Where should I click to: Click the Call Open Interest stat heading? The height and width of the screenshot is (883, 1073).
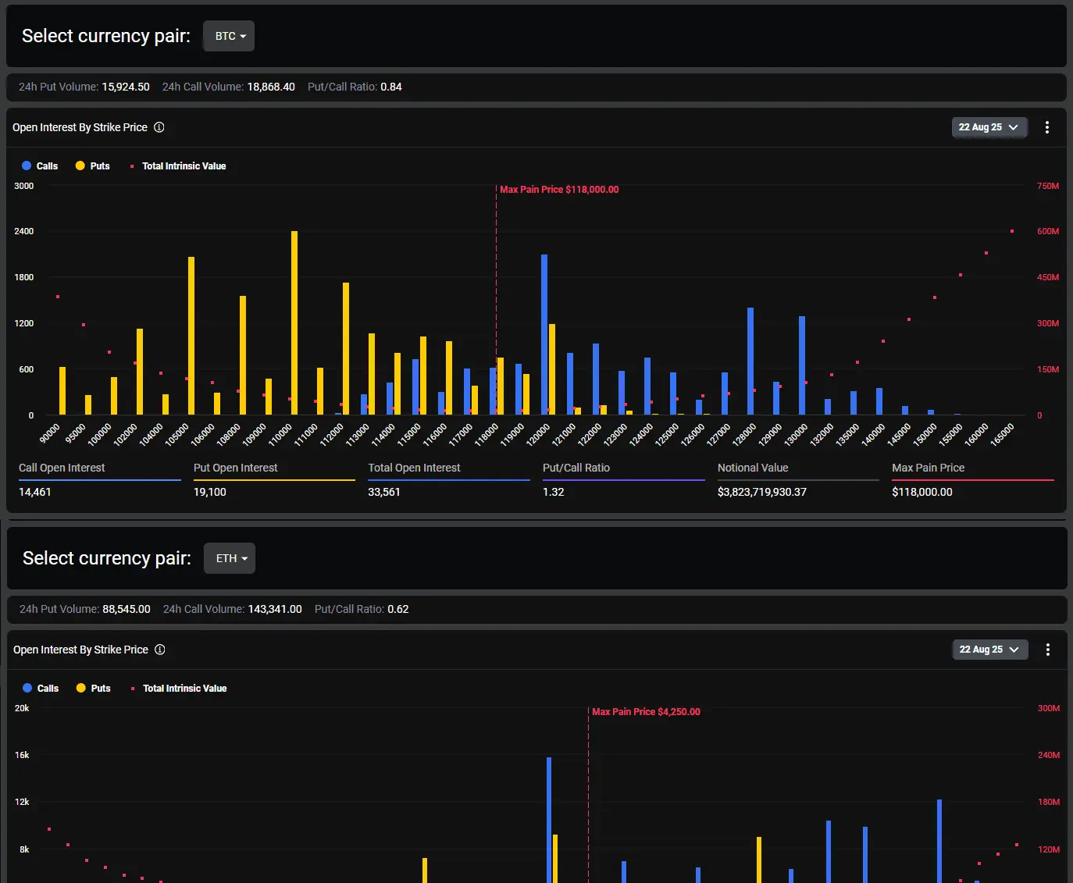62,468
